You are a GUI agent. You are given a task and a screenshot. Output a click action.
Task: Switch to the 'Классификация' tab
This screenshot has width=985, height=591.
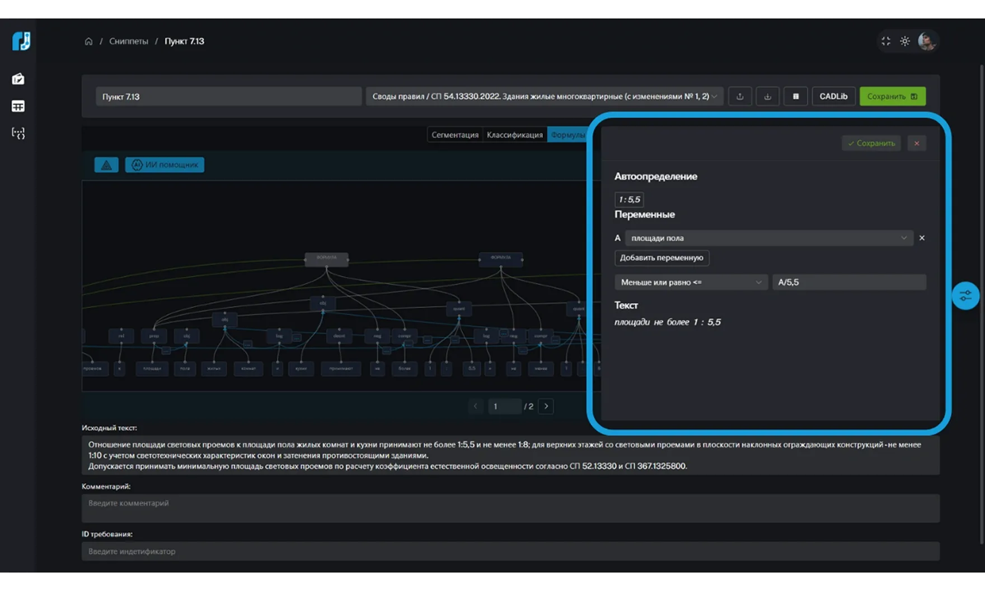click(514, 135)
